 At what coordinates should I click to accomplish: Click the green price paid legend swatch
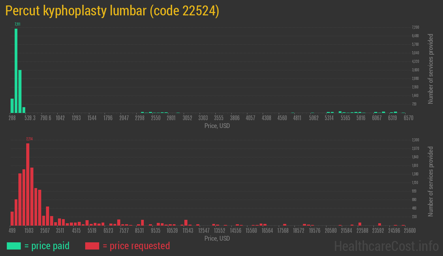[14, 246]
